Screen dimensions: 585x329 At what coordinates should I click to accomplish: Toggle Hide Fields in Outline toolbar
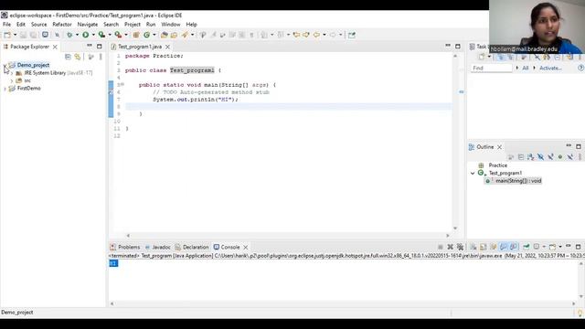pyautogui.click(x=540, y=157)
